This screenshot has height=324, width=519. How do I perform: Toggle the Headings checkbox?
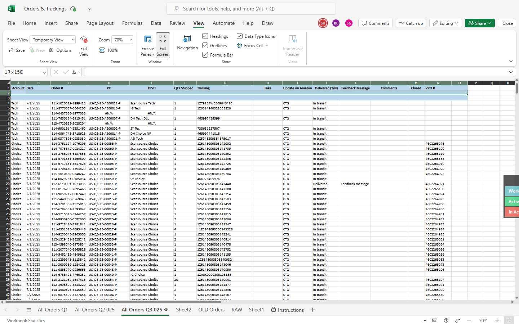click(x=205, y=36)
